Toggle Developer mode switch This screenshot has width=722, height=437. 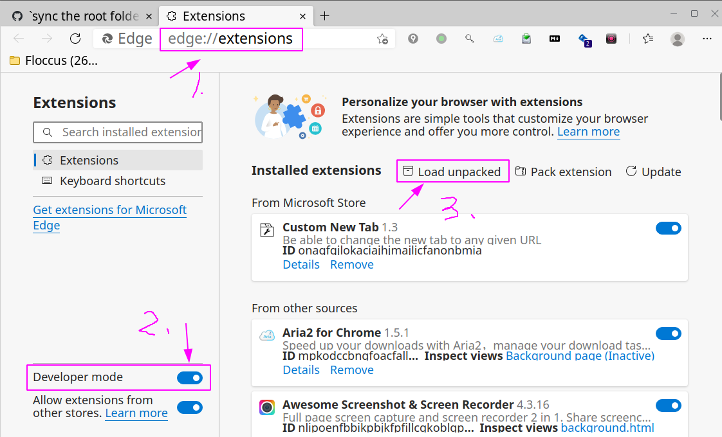click(190, 378)
